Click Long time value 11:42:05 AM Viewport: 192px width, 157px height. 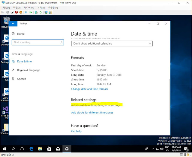pos(104,84)
